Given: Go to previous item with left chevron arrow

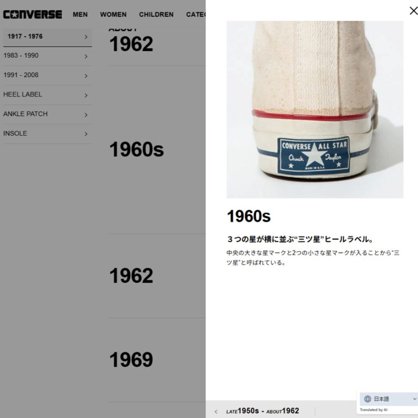Looking at the screenshot, I should click(x=216, y=412).
